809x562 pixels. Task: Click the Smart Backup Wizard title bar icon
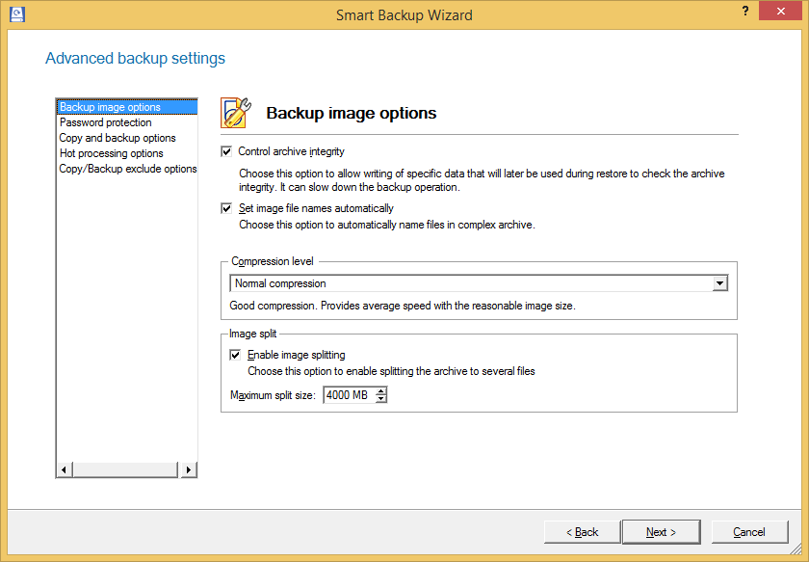click(x=15, y=14)
